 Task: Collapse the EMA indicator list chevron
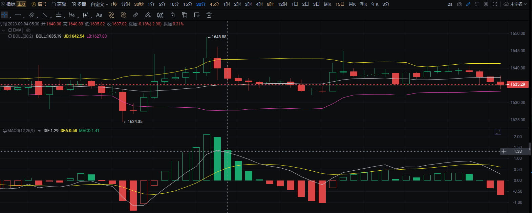click(3, 30)
